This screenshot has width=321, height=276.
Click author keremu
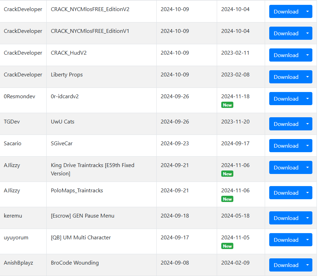click(x=13, y=216)
